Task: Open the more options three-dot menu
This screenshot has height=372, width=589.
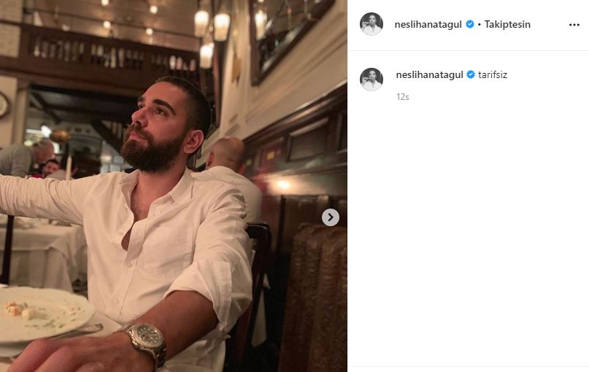Action: [574, 24]
